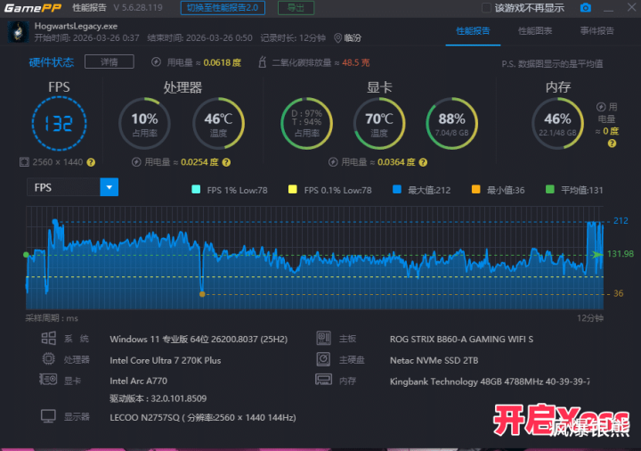Click the GPU 70℃ temperature gauge
The image size is (641, 451).
[x=379, y=123]
